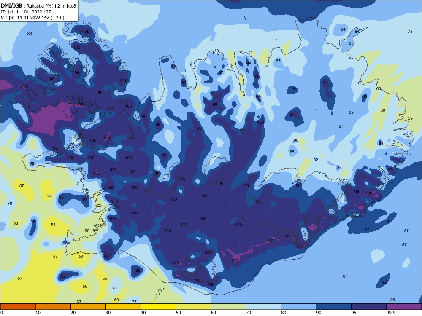This screenshot has width=422, height=316.
Task: Select the legend tick label '80'
Action: click(284, 313)
